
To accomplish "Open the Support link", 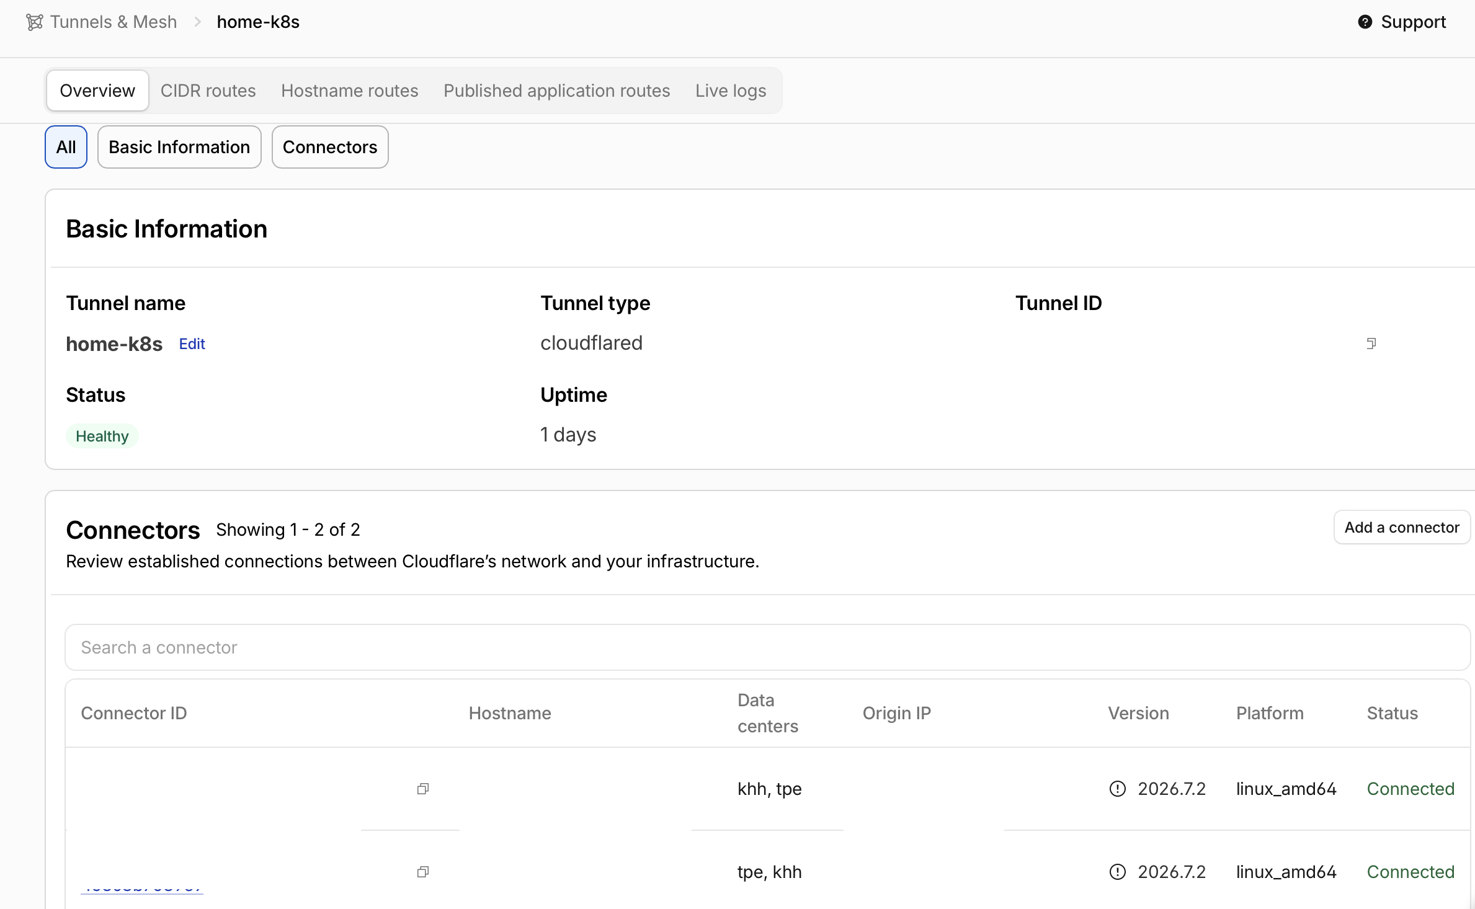I will coord(1413,22).
